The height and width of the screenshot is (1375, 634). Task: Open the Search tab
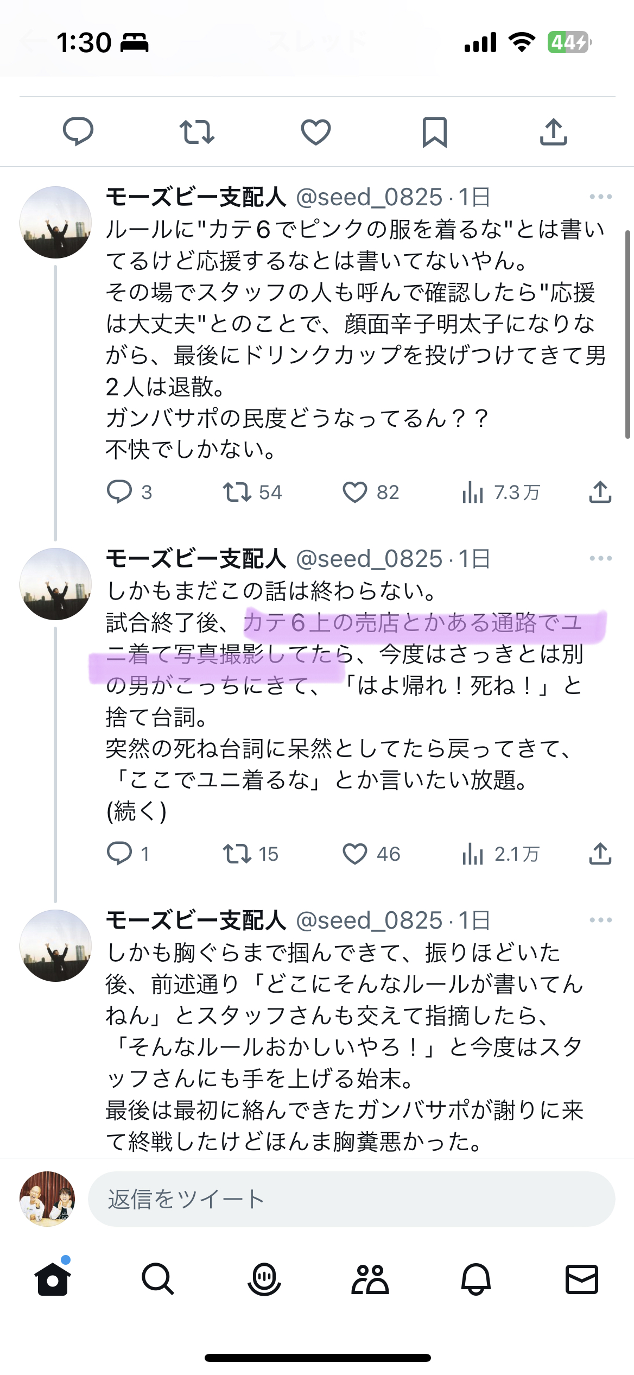[x=158, y=1280]
